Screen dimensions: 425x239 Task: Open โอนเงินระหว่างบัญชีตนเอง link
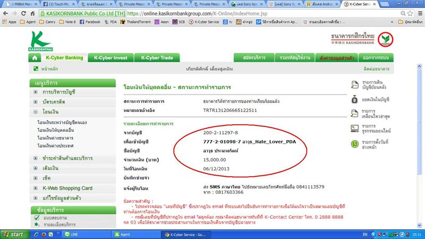[62, 123]
